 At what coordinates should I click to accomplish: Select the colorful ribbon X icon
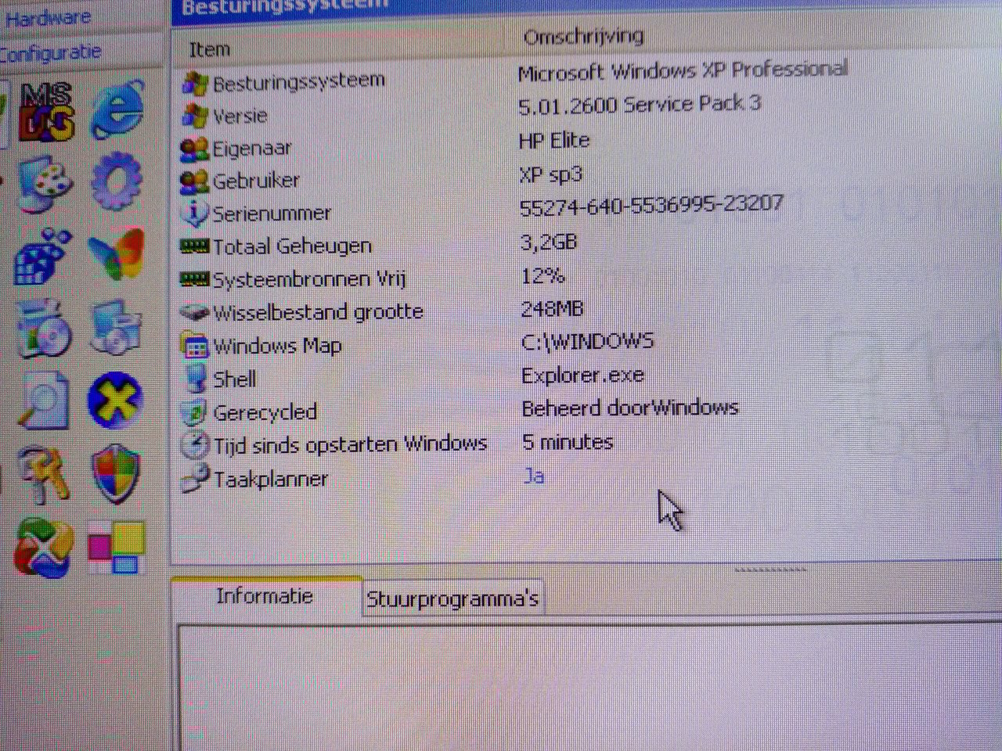(x=44, y=547)
